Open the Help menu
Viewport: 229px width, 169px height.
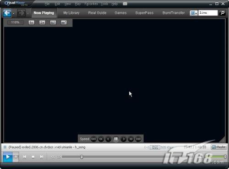114,4
